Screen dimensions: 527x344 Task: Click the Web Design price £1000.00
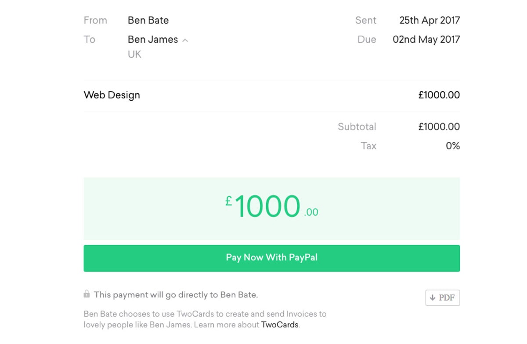click(x=439, y=95)
